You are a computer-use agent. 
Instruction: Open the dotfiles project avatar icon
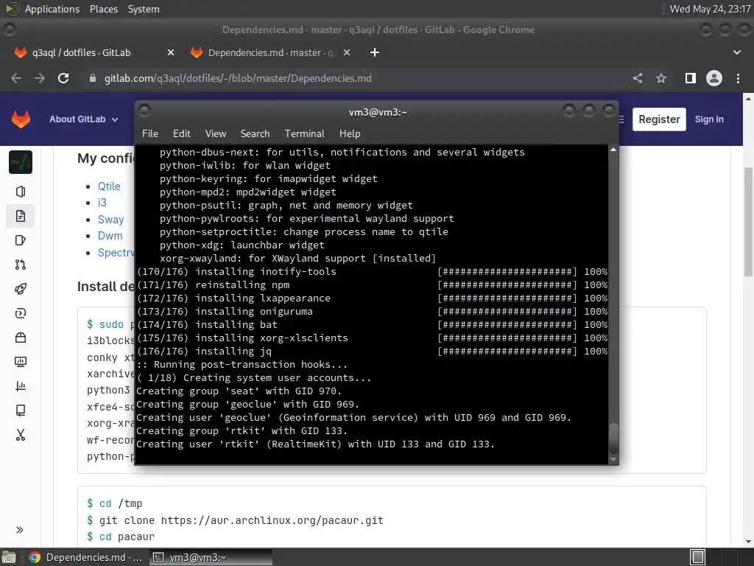[x=21, y=162]
